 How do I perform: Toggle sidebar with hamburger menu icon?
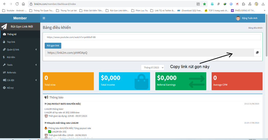click(x=44, y=18)
